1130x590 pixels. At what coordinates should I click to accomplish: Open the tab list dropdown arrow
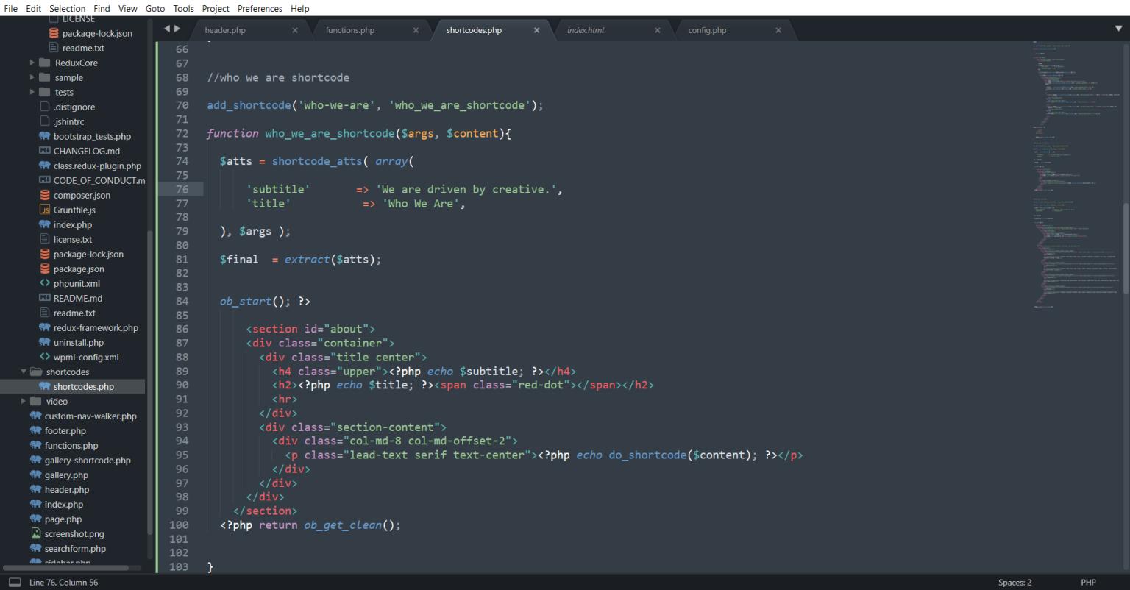(1119, 29)
